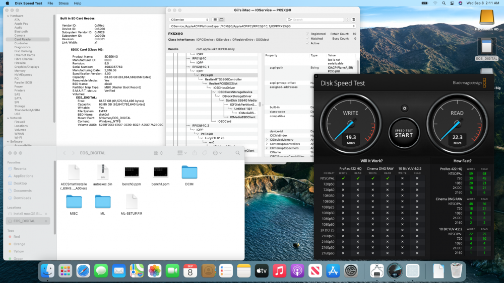Collapse the RP01@1C tree node

(x=189, y=59)
